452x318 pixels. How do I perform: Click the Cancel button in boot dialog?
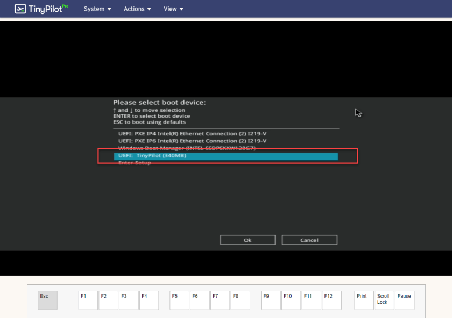[x=309, y=240]
